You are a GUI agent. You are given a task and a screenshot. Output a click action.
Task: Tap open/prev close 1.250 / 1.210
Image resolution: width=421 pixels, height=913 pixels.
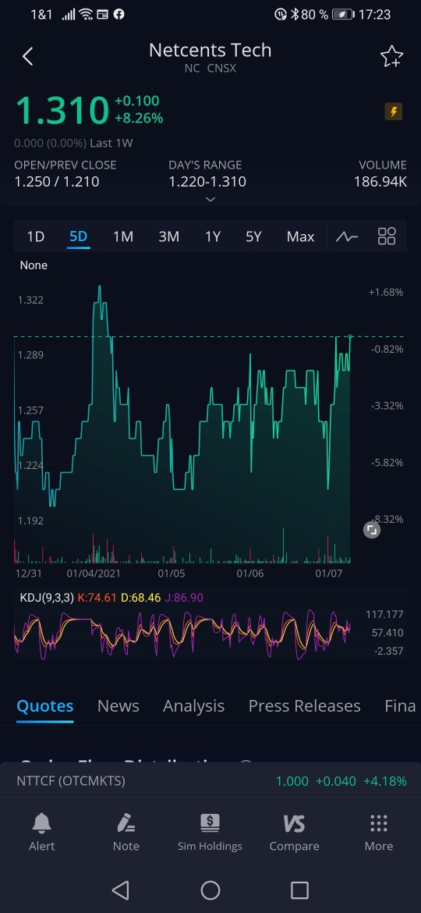(x=56, y=182)
